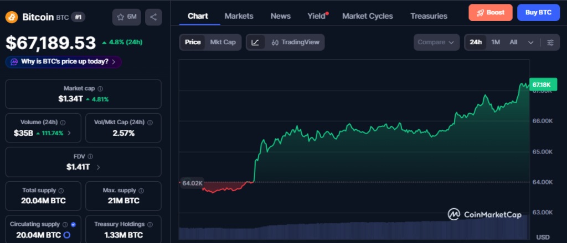This screenshot has width=567, height=243.
Task: Select All time range
Action: coord(513,42)
